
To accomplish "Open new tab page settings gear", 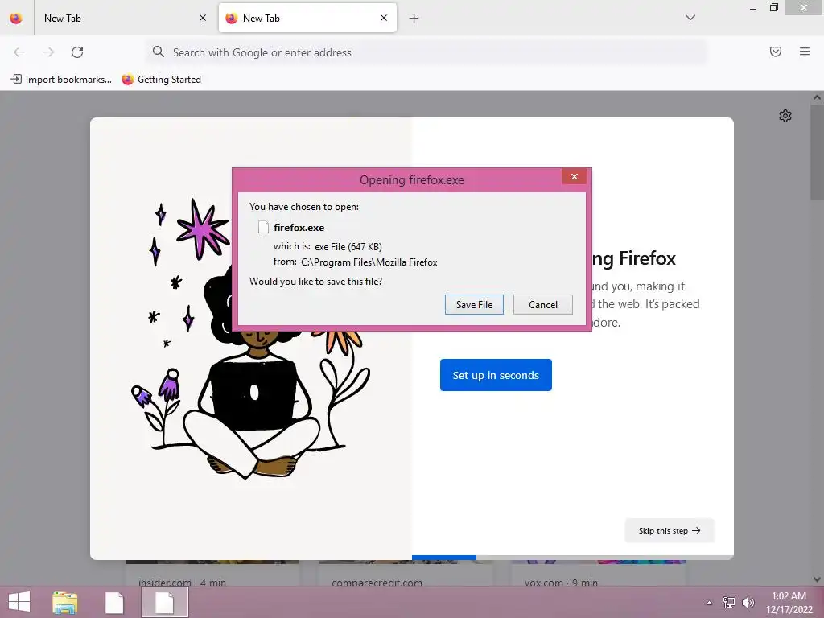I will pyautogui.click(x=785, y=116).
